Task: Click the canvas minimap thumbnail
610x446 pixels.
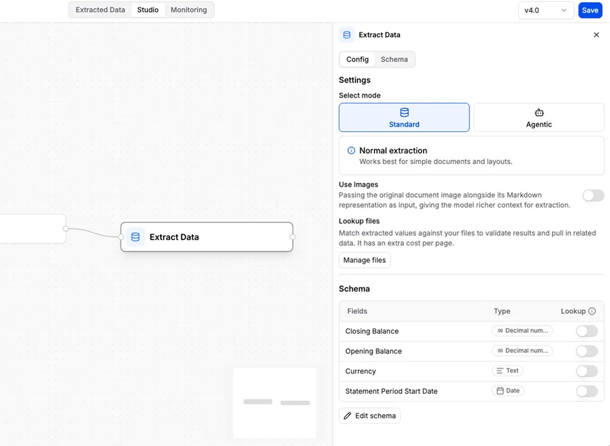Action: [x=275, y=402]
